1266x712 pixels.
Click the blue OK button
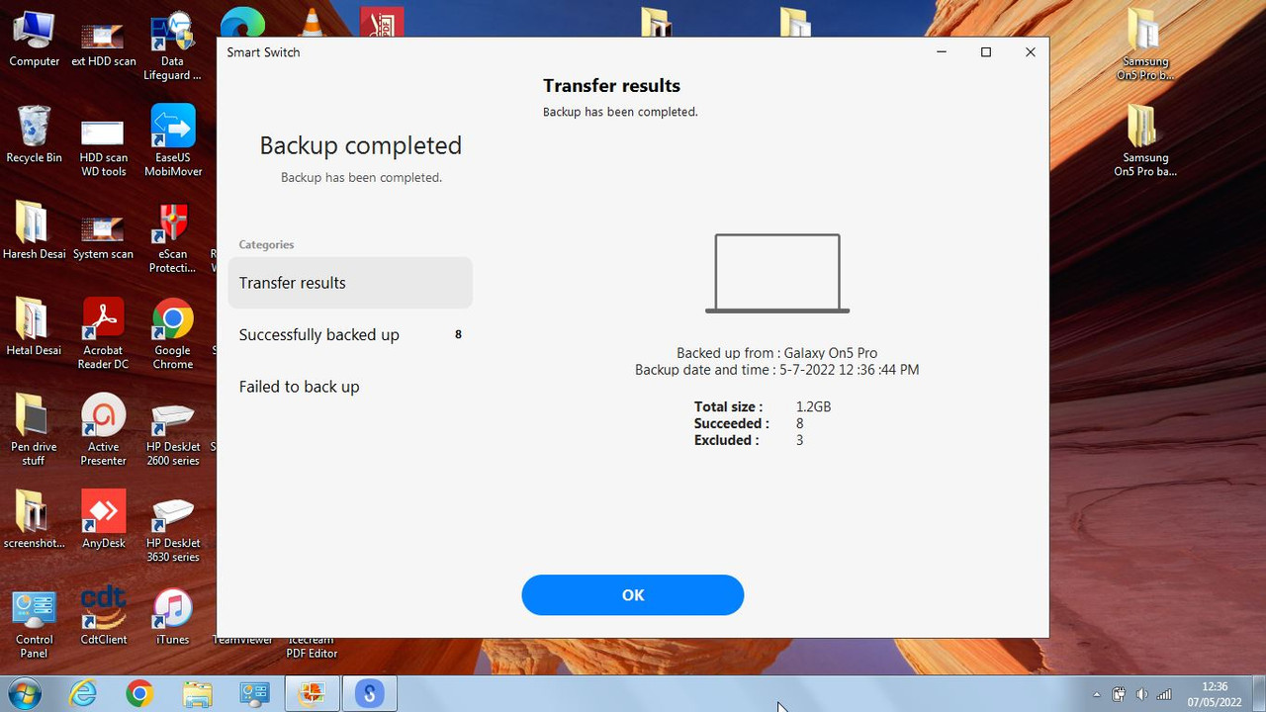point(632,595)
